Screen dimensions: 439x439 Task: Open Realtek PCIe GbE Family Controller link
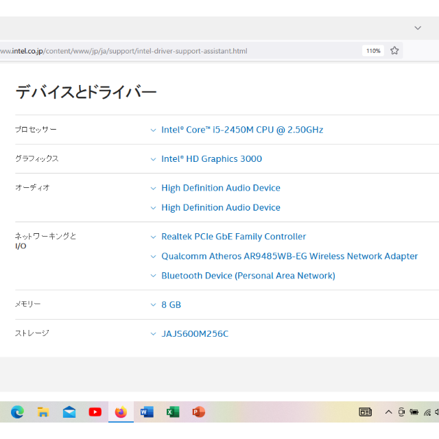pos(233,237)
